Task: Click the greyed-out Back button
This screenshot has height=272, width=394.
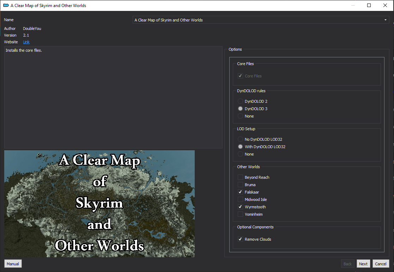Action: 347,264
